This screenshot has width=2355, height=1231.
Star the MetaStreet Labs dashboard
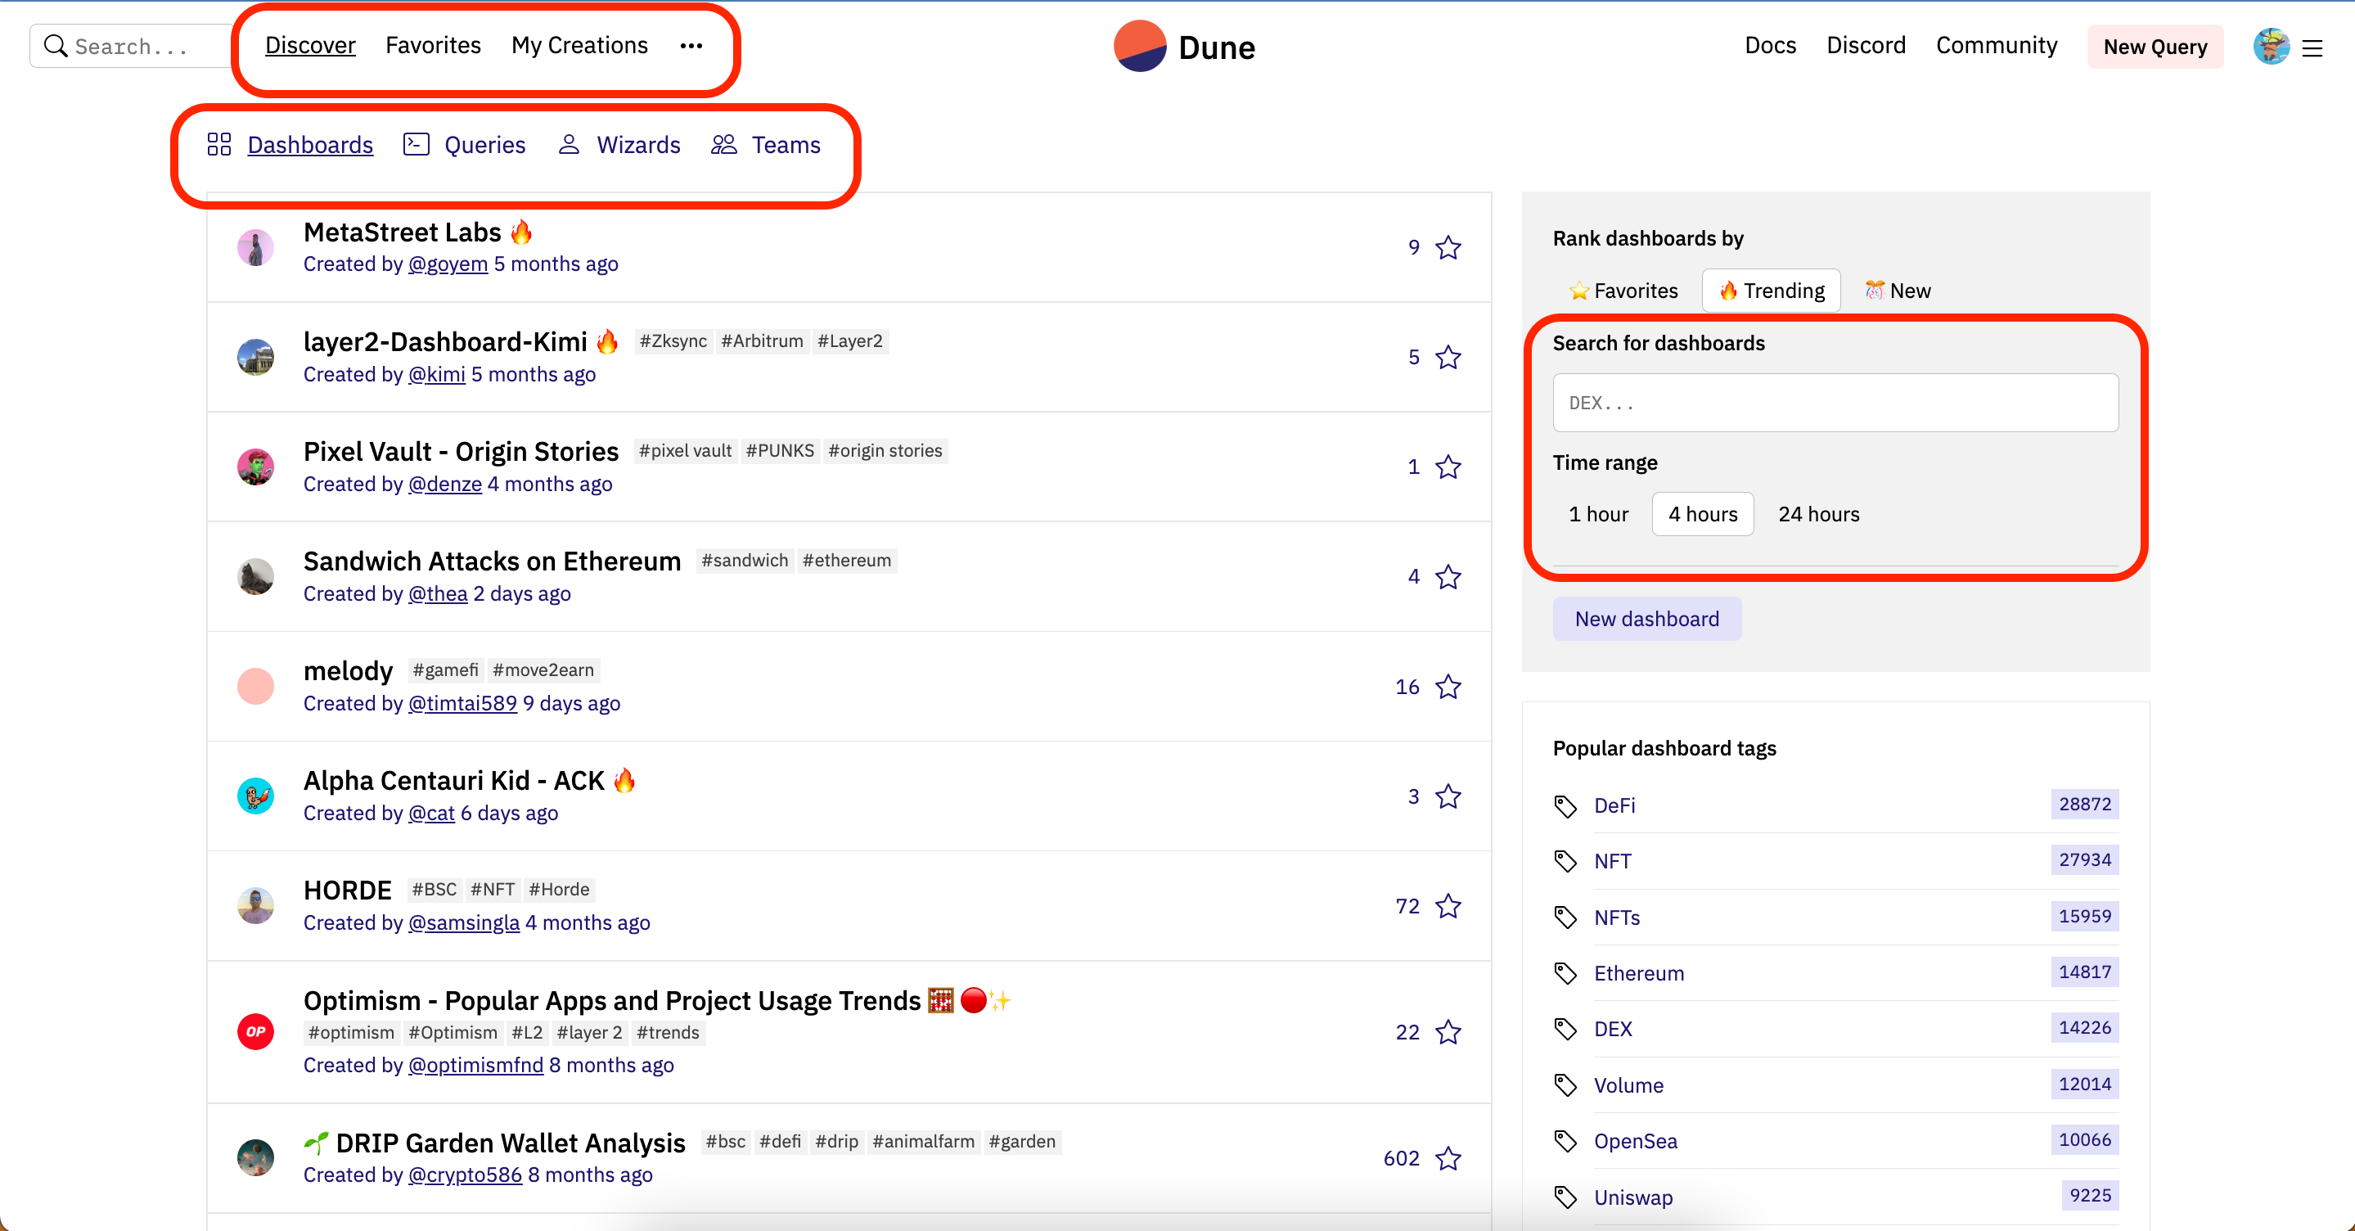click(1448, 248)
